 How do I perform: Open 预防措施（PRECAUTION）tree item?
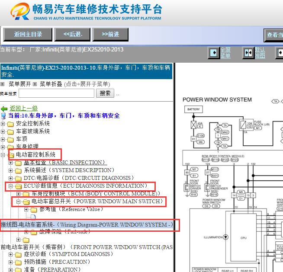pos(57,262)
